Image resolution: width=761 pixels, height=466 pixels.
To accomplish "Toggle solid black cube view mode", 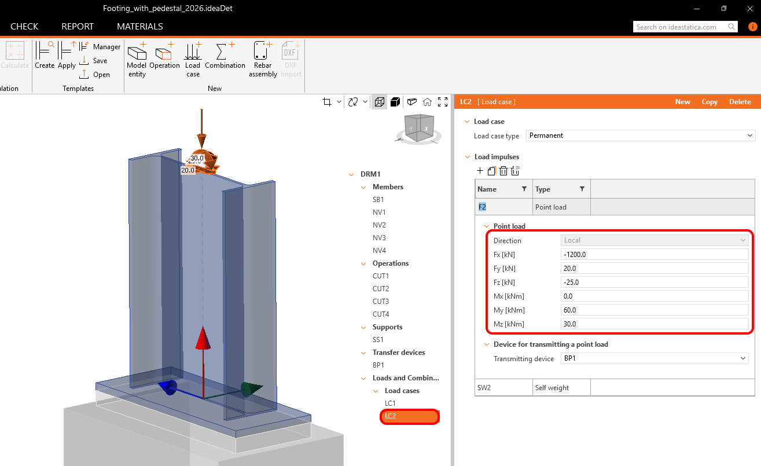I will 395,102.
